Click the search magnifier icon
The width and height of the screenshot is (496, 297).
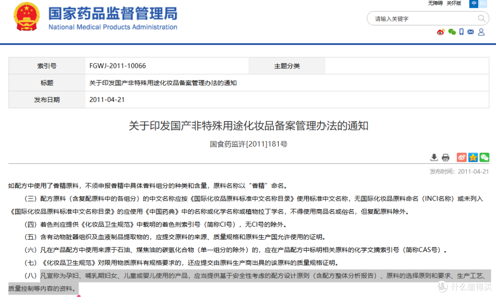coord(481,19)
